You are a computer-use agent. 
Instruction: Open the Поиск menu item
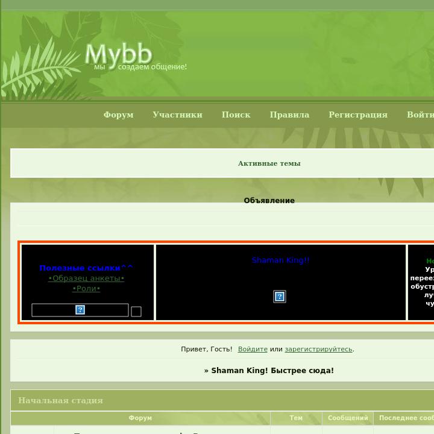[236, 115]
